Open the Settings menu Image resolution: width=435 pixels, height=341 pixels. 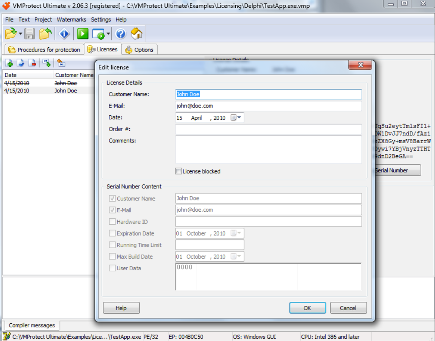[101, 20]
